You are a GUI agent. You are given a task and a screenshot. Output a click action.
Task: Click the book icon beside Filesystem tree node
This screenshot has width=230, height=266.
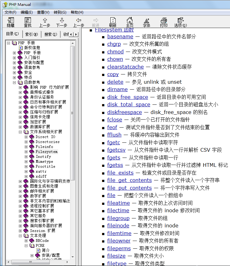pyautogui.click(x=32, y=151)
